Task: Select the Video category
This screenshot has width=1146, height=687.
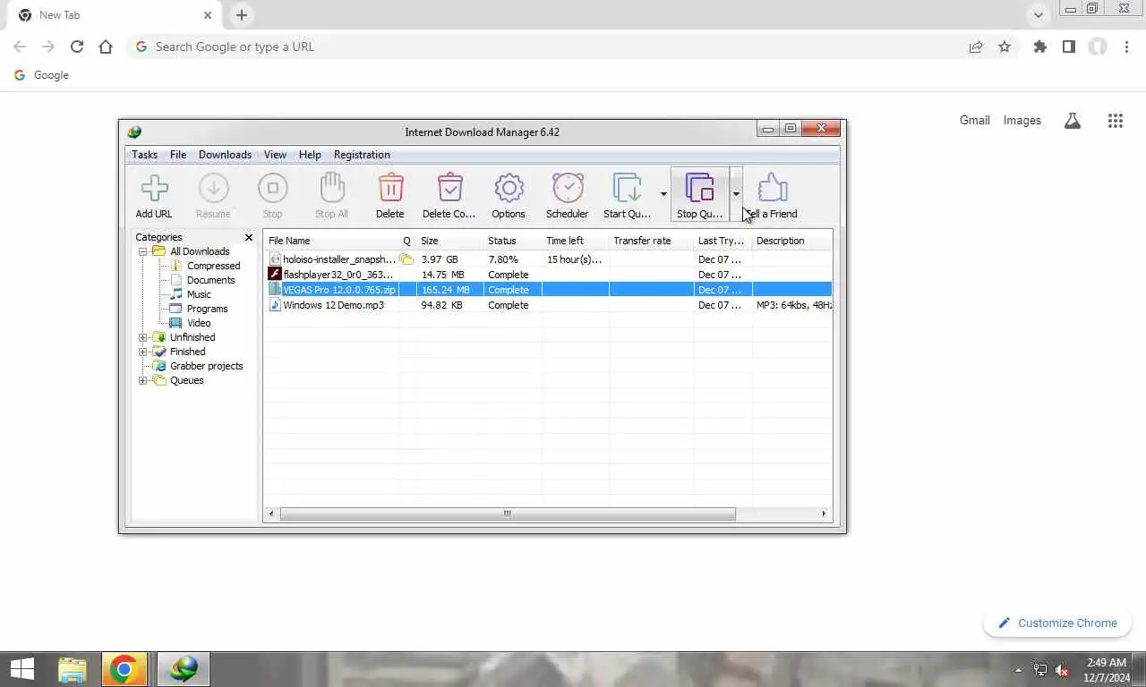Action: point(199,323)
